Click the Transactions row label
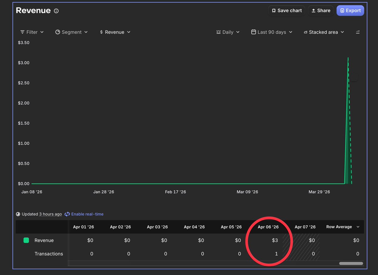The image size is (378, 275). (49, 254)
